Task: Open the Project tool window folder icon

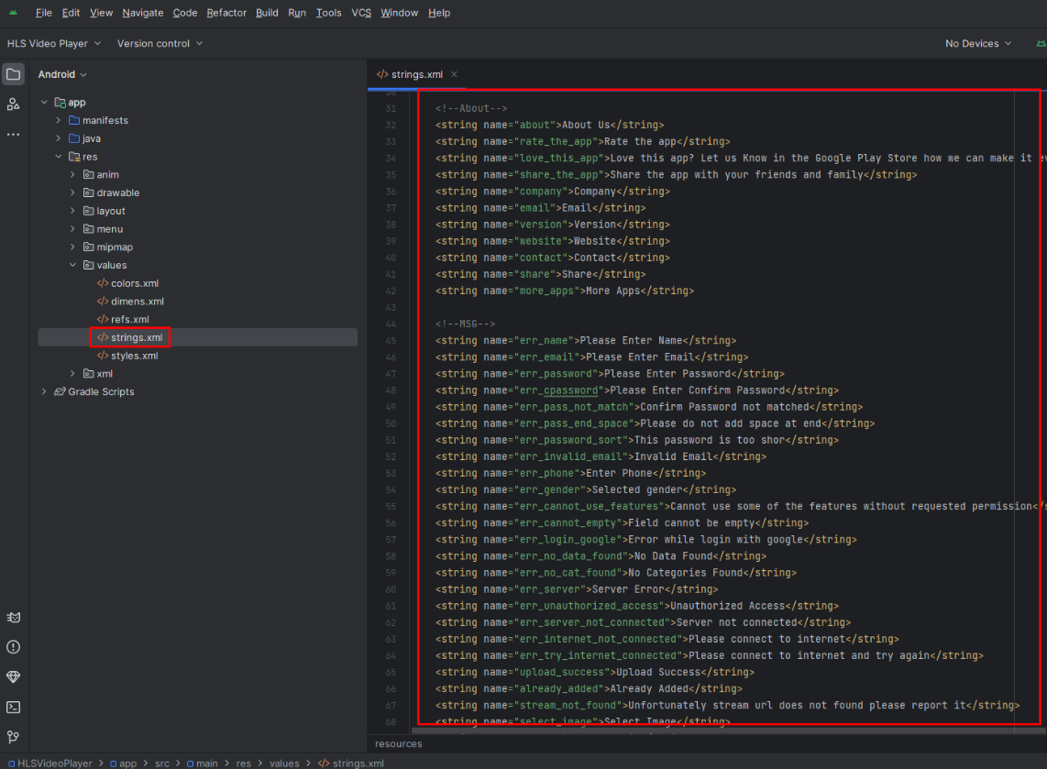Action: (14, 74)
